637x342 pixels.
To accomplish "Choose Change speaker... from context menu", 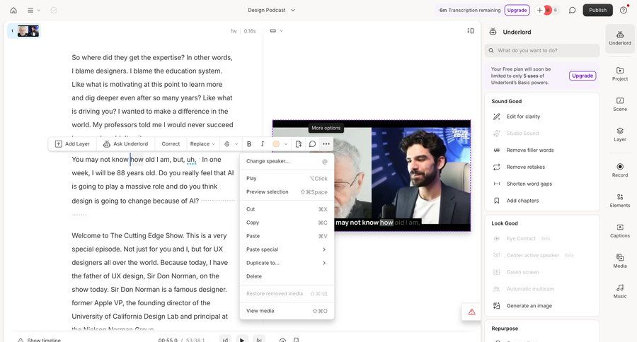I will [x=287, y=161].
